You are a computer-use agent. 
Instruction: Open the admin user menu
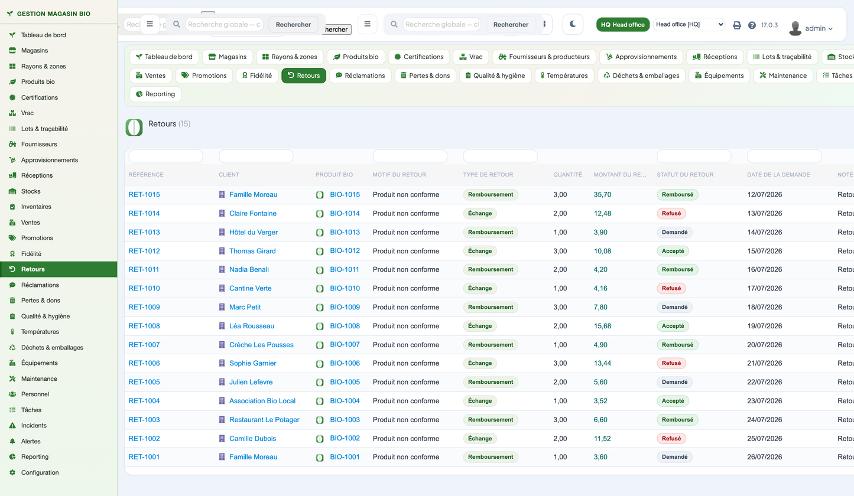click(811, 28)
